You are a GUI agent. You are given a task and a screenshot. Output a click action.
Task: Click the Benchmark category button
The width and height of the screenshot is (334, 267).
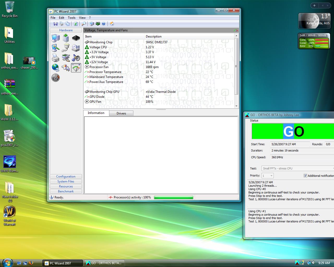tap(66, 191)
